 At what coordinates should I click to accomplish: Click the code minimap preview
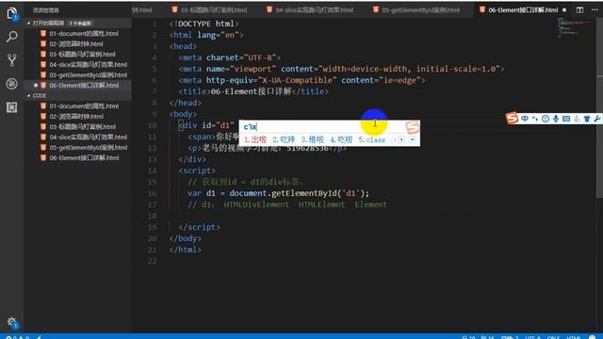[x=575, y=27]
